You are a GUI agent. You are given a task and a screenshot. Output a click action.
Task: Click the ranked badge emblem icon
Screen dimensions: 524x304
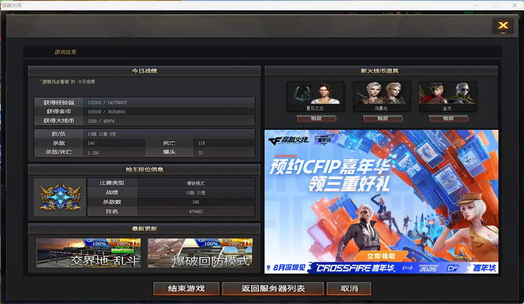click(60, 197)
